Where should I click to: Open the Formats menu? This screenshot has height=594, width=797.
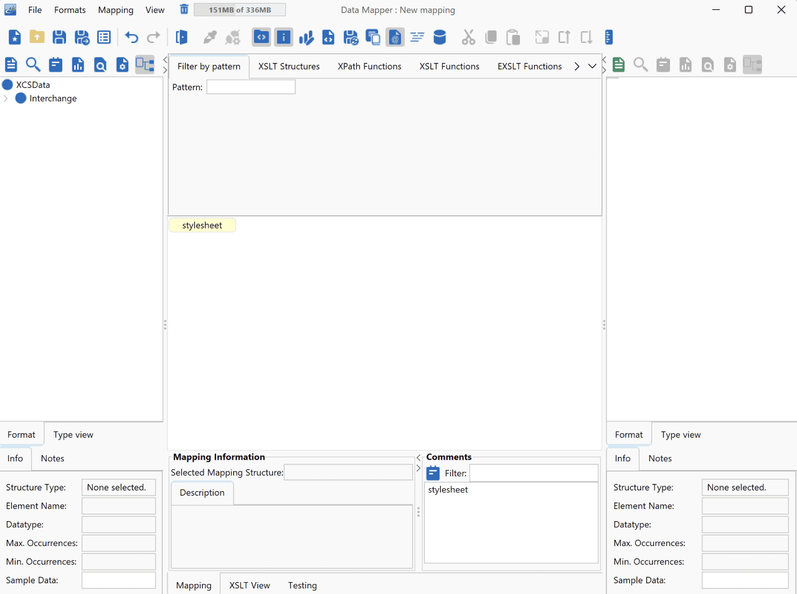pyautogui.click(x=70, y=10)
